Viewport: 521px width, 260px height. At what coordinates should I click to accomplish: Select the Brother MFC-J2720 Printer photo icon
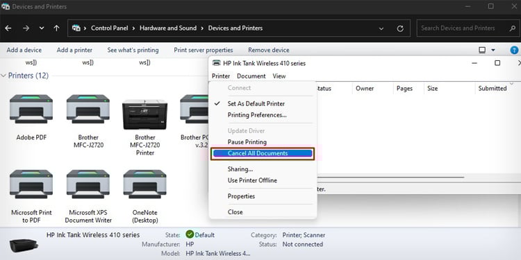pos(145,114)
